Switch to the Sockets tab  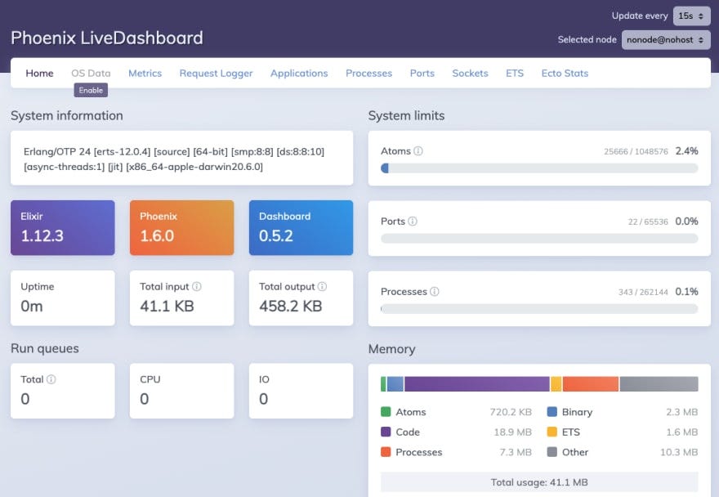470,73
